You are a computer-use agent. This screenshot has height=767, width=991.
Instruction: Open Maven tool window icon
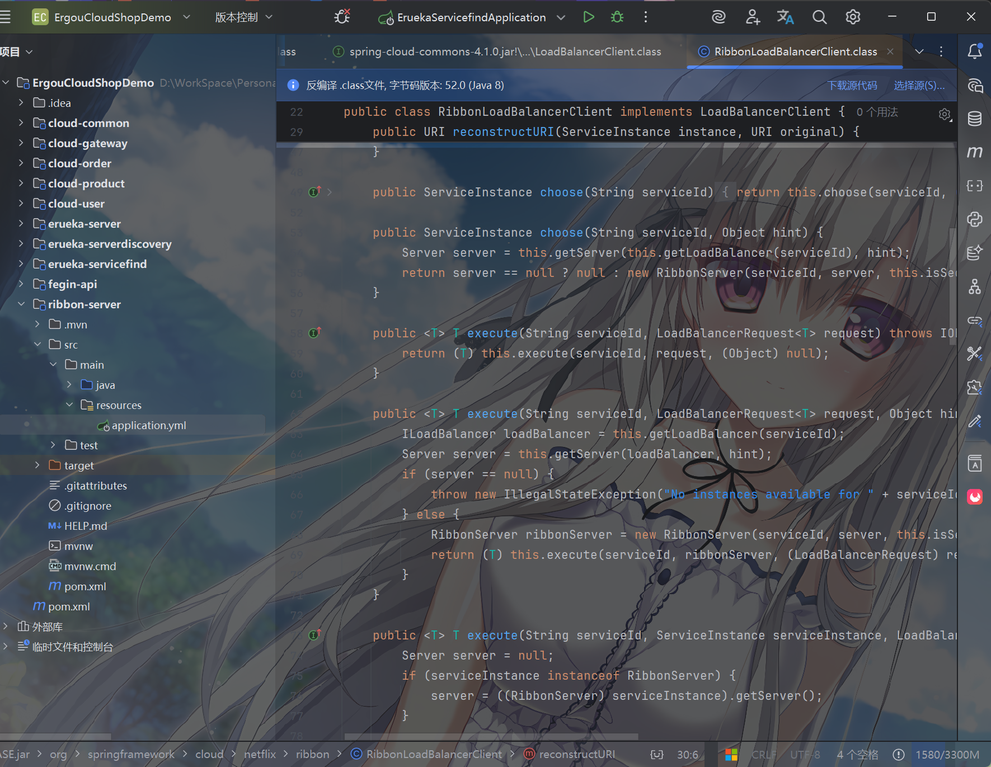pos(975,152)
